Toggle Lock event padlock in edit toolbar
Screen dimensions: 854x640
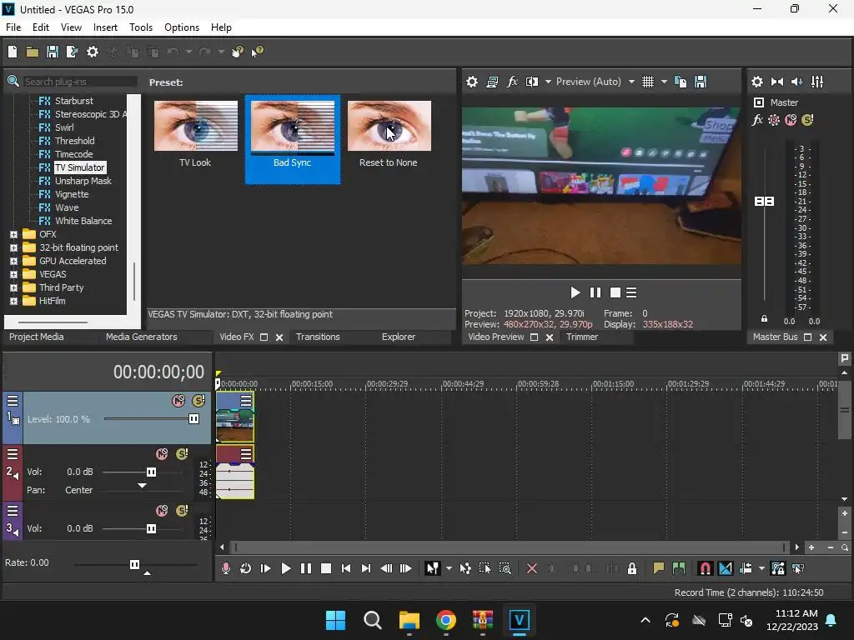[632, 568]
